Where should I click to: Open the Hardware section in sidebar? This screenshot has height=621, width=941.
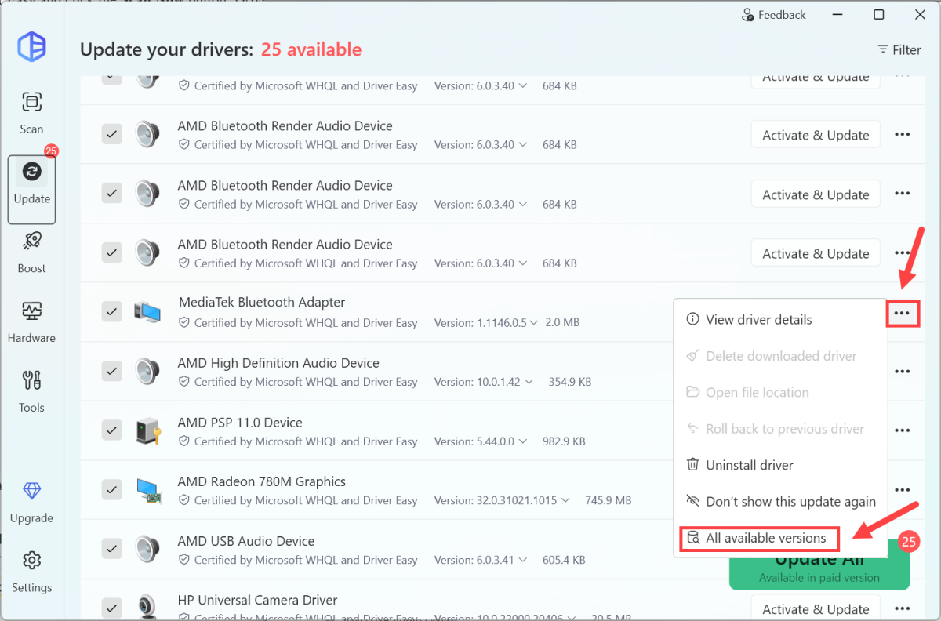tap(31, 321)
